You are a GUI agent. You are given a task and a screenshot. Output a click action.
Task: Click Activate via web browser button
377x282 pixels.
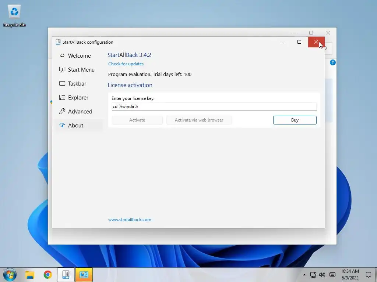tap(199, 120)
